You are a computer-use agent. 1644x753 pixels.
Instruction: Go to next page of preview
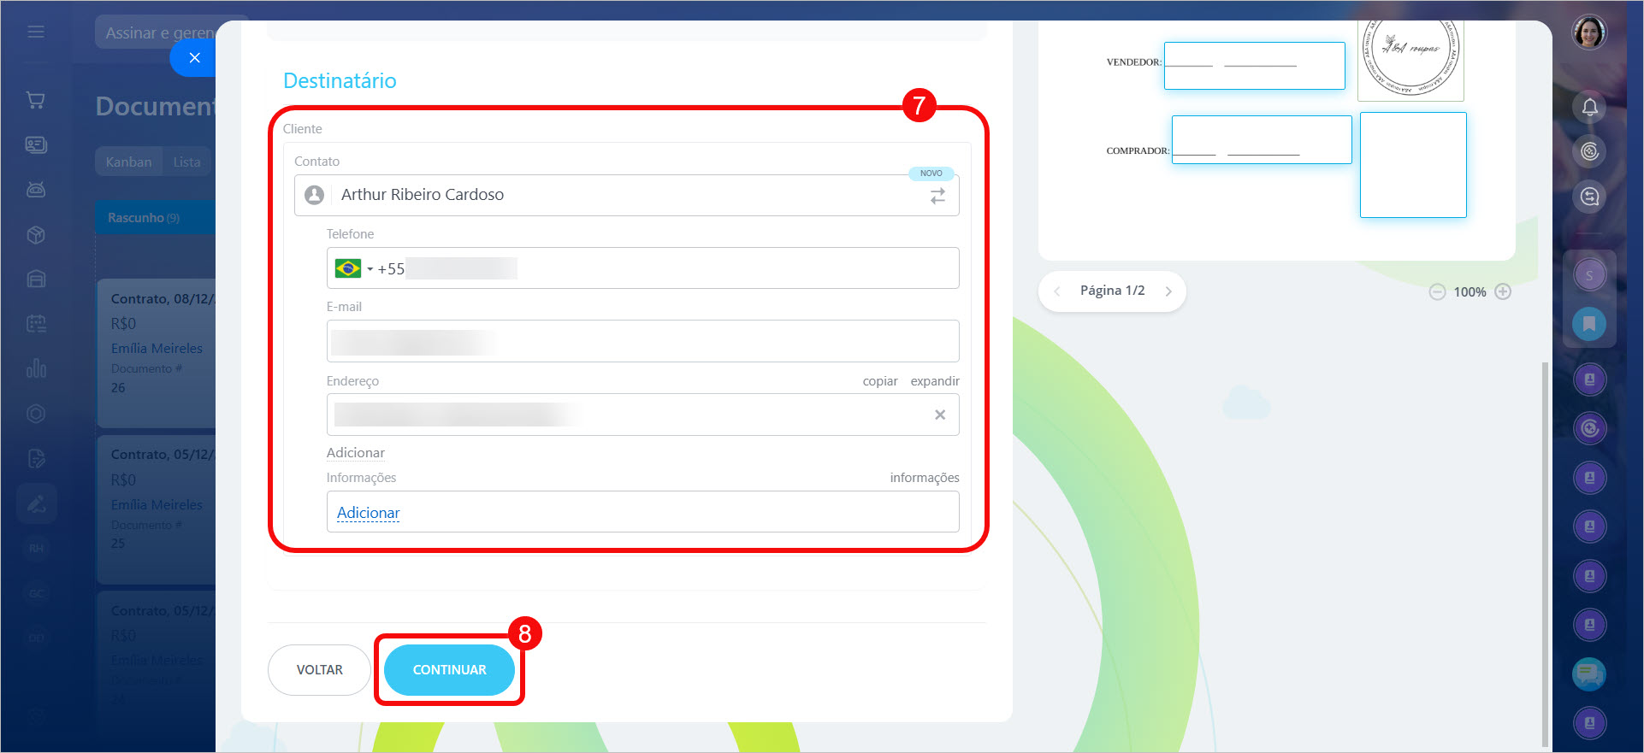pyautogui.click(x=1168, y=291)
